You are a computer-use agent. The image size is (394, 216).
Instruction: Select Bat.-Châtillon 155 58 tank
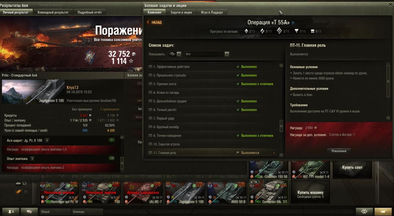pyautogui.click(x=268, y=170)
